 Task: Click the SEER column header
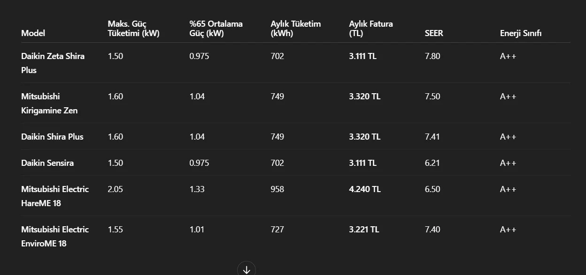(434, 33)
